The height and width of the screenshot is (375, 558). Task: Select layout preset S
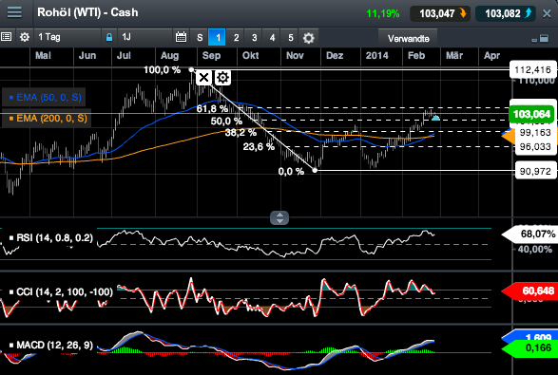(200, 37)
